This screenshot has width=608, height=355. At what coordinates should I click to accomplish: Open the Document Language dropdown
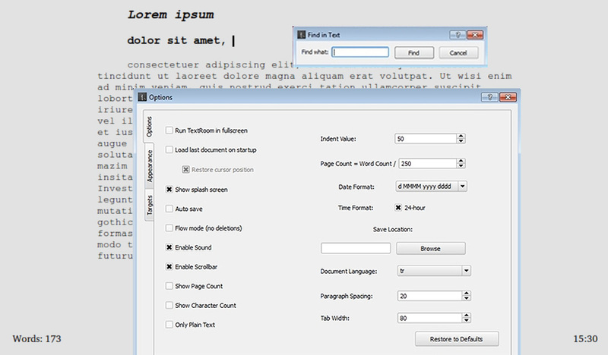466,271
